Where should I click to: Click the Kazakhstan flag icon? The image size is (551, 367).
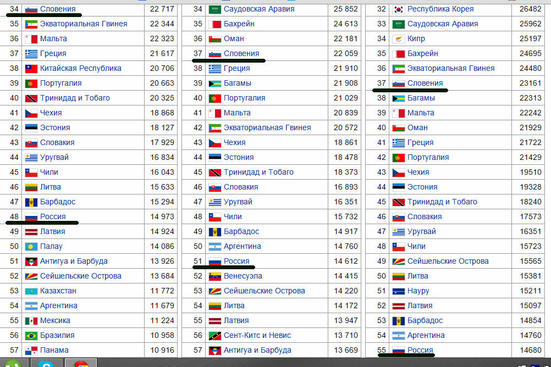point(31,291)
